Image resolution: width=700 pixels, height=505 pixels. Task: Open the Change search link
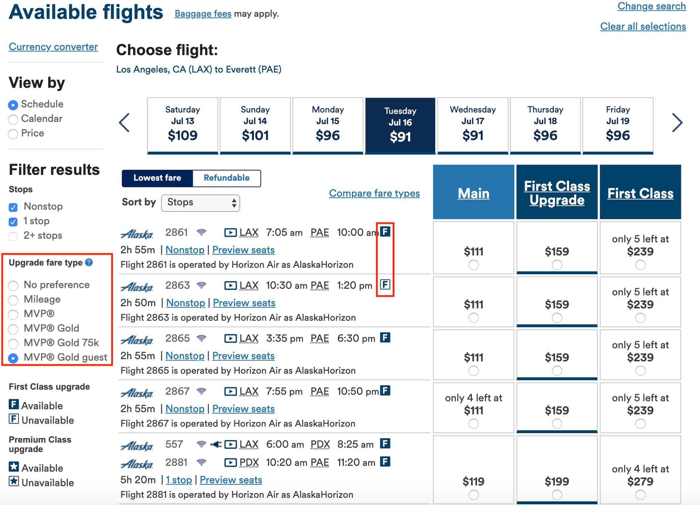[652, 6]
